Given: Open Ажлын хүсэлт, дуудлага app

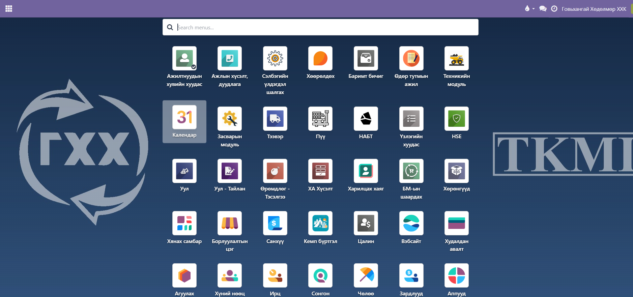Looking at the screenshot, I should [x=230, y=58].
